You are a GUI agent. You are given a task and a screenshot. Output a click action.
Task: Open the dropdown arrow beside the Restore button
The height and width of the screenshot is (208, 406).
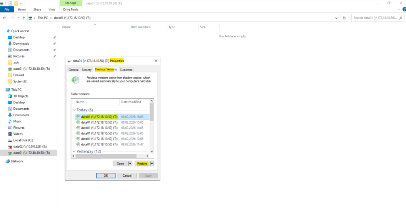(152, 164)
